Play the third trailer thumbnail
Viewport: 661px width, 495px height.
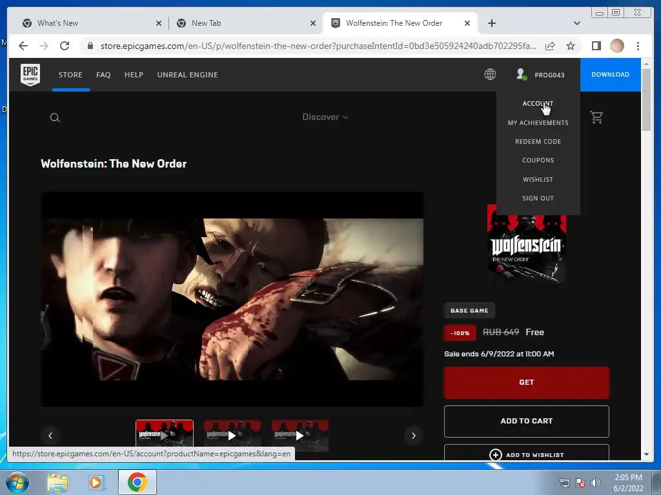click(x=300, y=436)
